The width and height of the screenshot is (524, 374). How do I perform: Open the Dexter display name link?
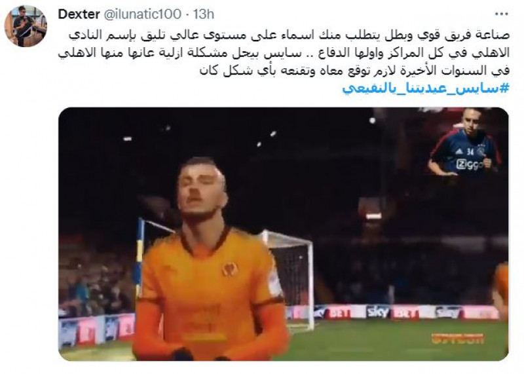tap(79, 14)
